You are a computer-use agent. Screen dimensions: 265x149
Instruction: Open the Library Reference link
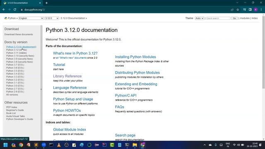click(67, 76)
